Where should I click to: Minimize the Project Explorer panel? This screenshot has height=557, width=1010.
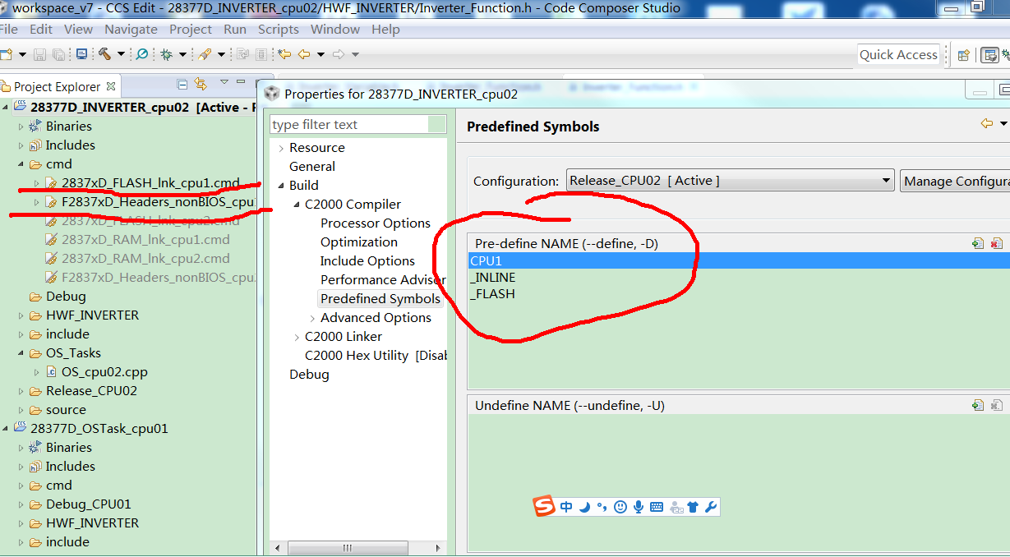241,81
